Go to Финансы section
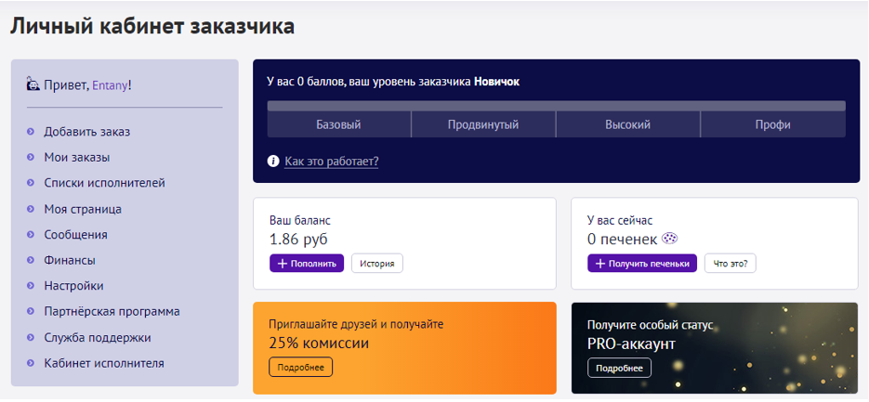The width and height of the screenshot is (869, 402). coord(70,260)
